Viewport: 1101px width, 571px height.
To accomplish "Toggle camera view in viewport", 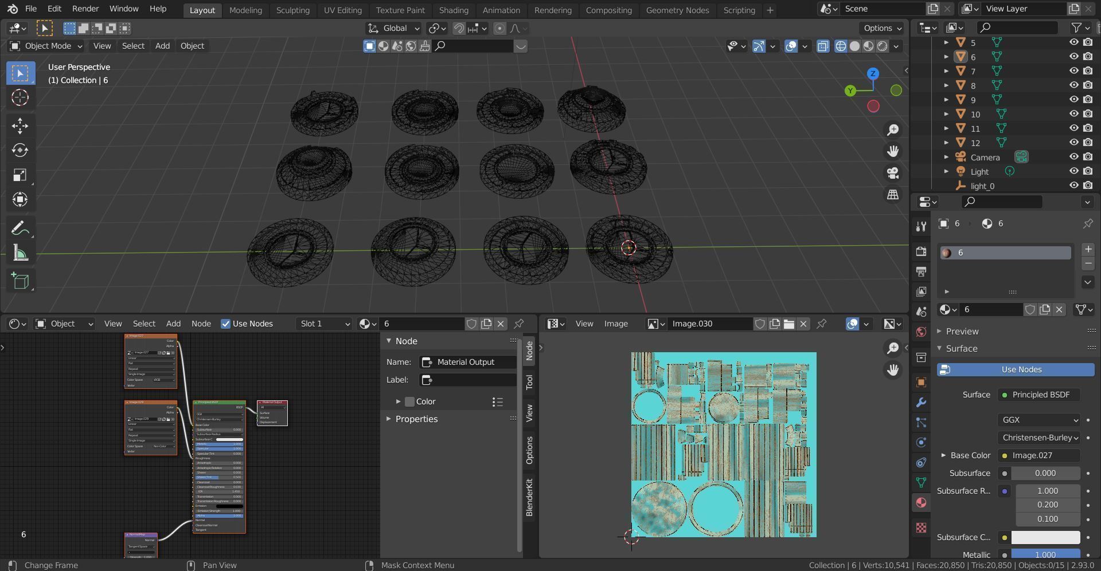I will tap(892, 173).
